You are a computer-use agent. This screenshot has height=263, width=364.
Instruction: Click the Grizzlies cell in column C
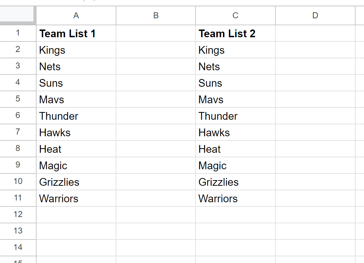click(235, 182)
